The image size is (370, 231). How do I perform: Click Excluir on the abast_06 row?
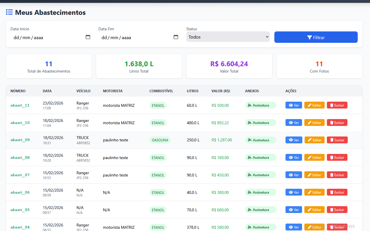337,192
